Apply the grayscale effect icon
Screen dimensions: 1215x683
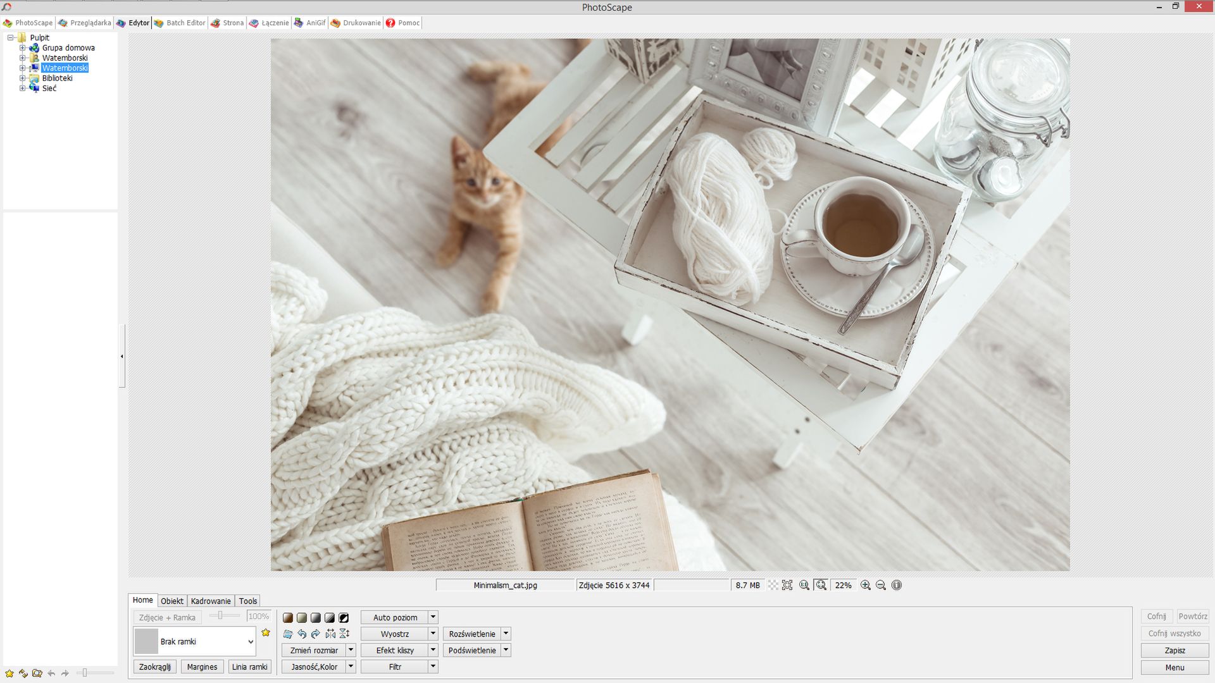pyautogui.click(x=316, y=618)
